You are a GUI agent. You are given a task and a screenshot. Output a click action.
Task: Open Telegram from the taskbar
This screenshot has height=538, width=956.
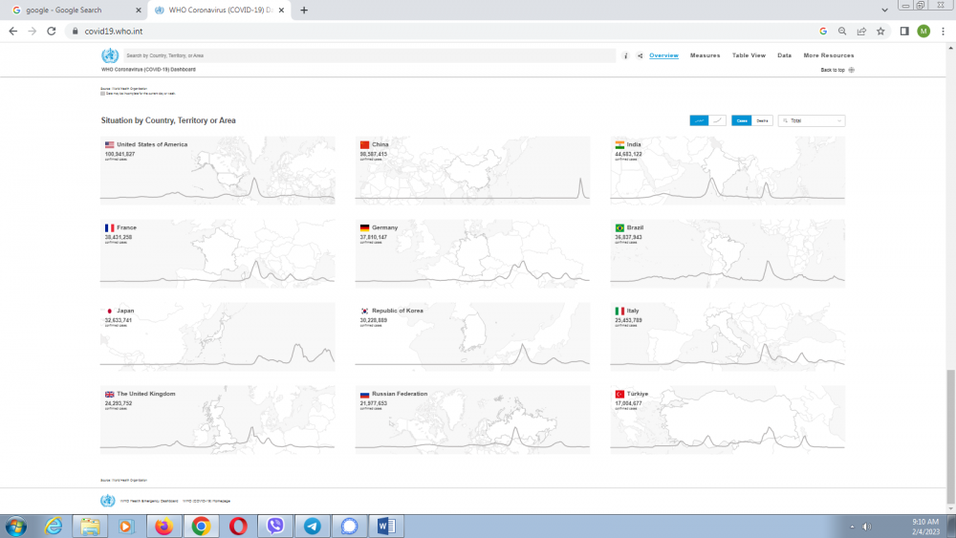pyautogui.click(x=312, y=526)
